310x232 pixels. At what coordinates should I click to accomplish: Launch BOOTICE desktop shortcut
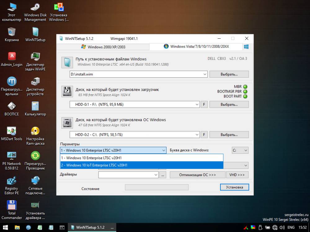pyautogui.click(x=11, y=109)
